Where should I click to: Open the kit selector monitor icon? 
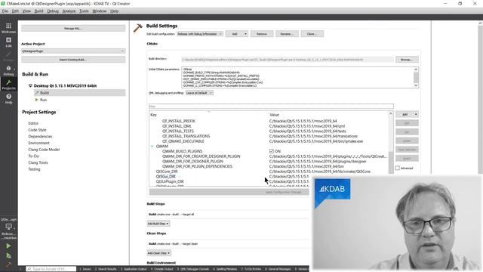[x=8, y=227]
